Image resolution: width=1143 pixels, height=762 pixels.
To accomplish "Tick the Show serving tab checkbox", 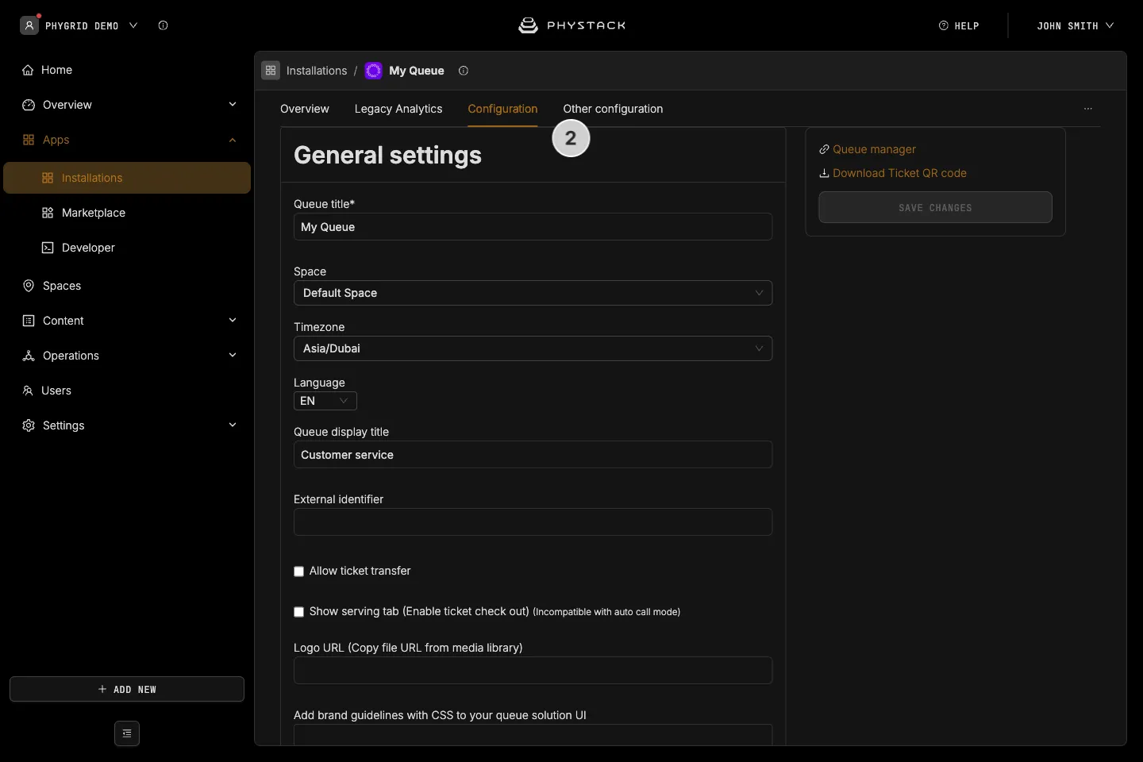I will [x=299, y=612].
